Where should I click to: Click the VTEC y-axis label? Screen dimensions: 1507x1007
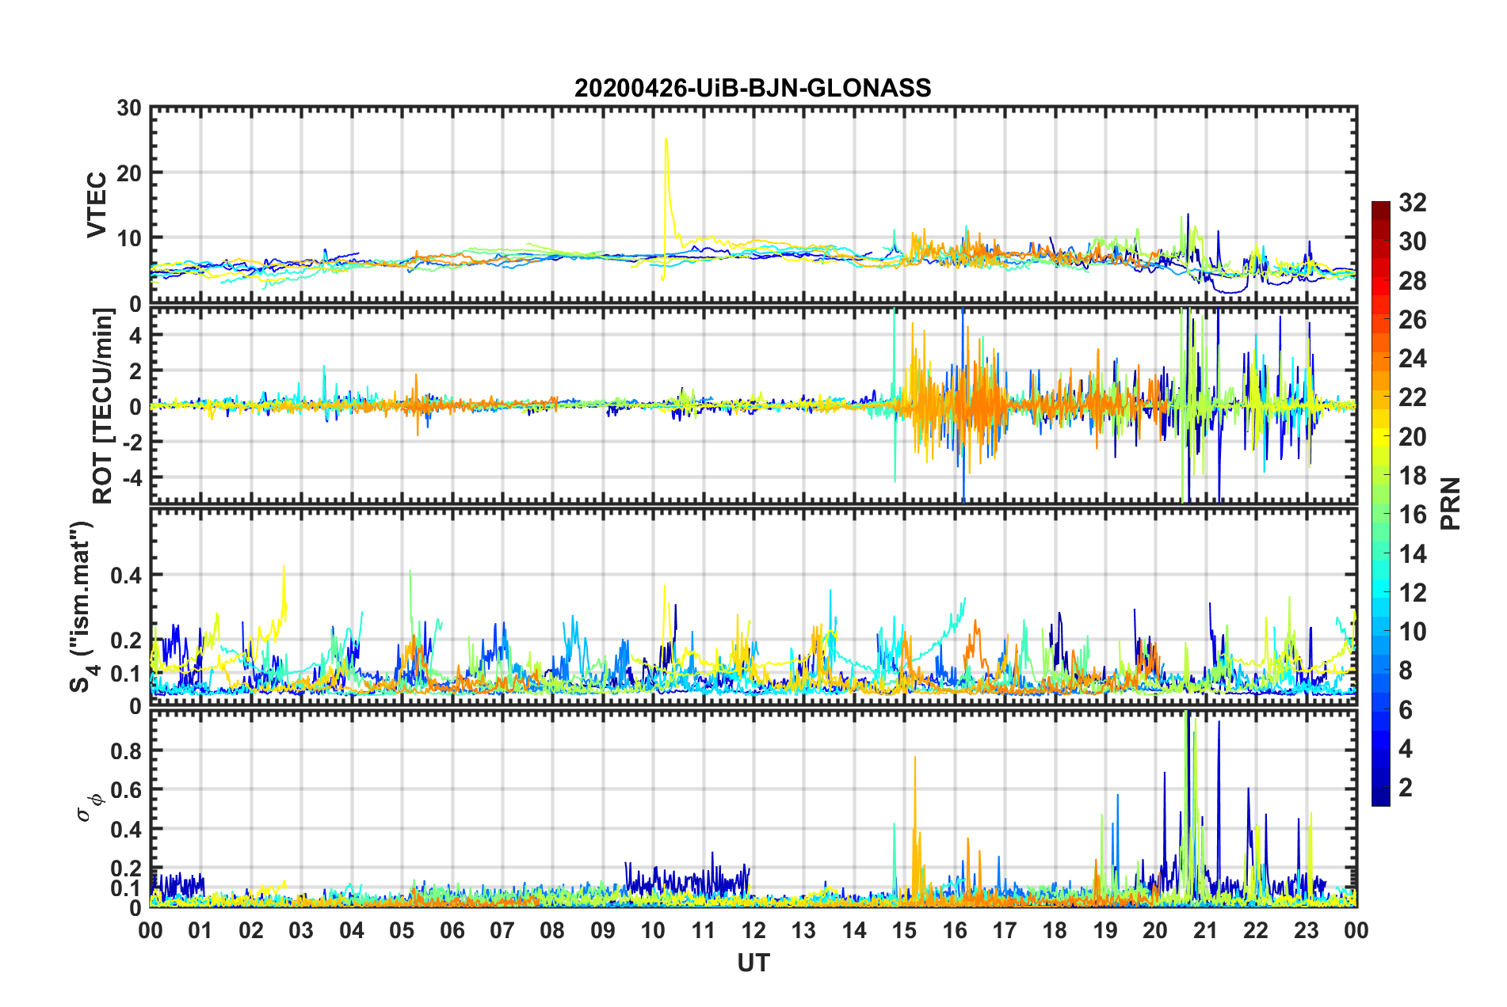click(x=97, y=204)
